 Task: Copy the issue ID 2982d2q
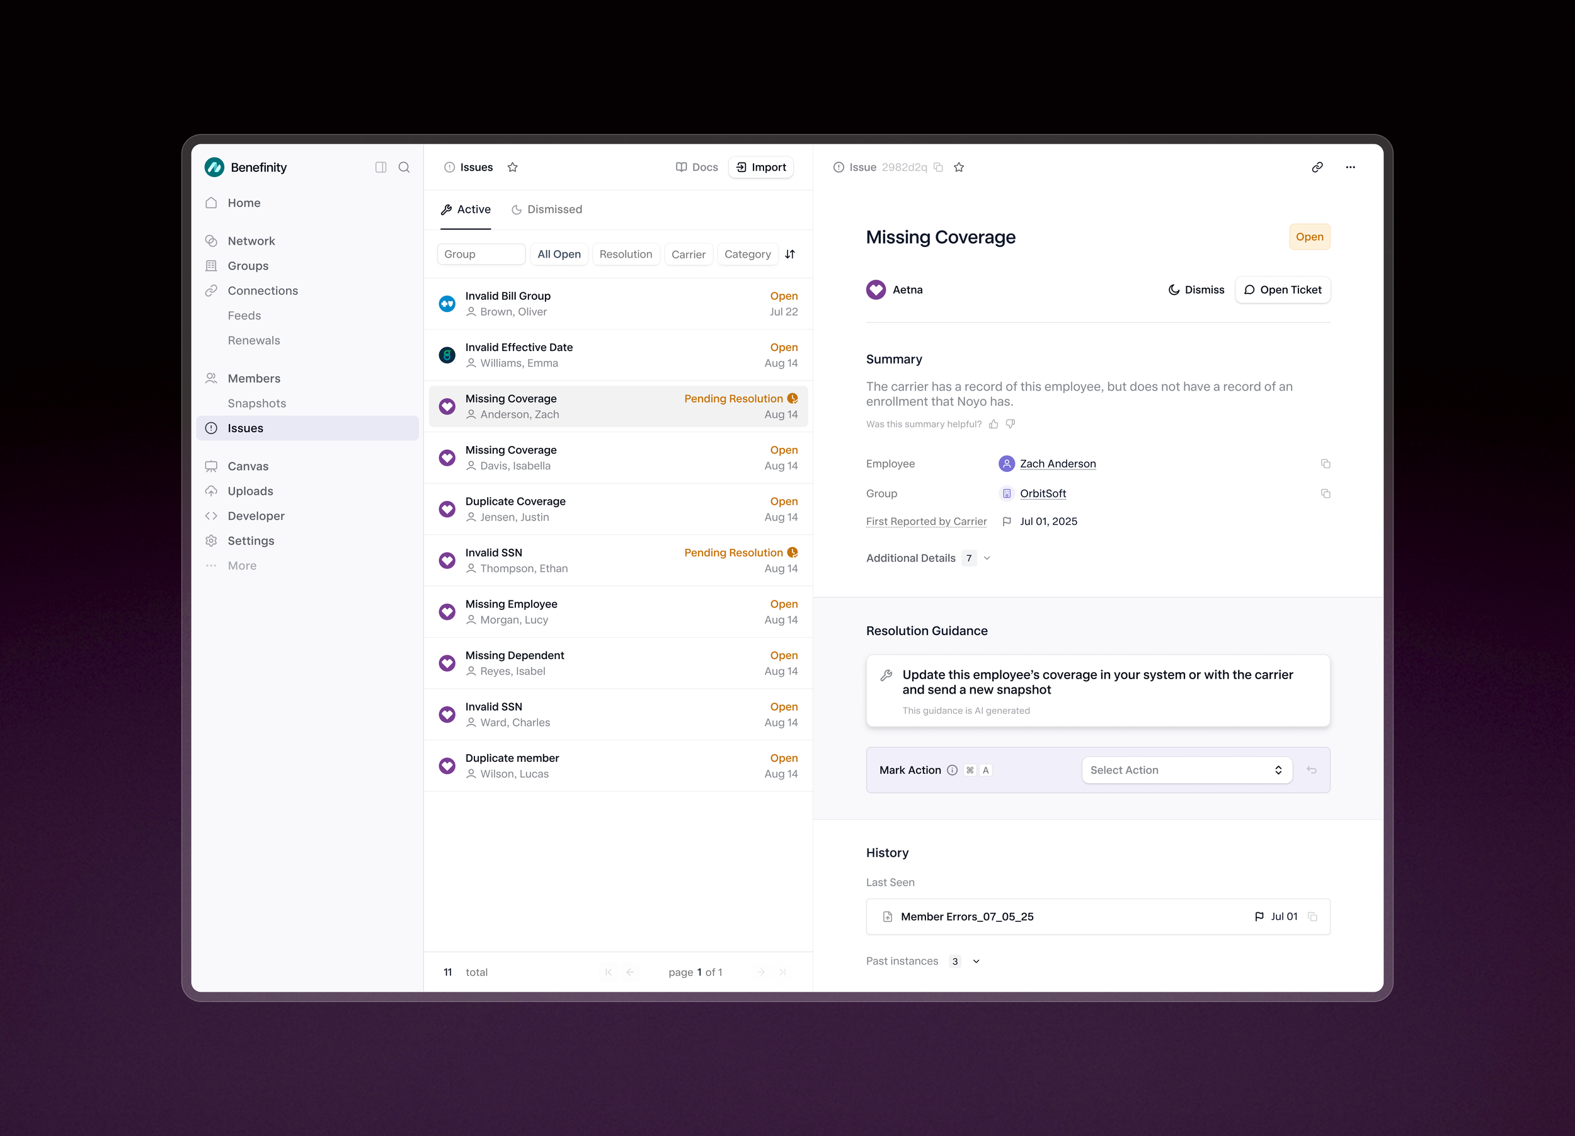tap(938, 168)
